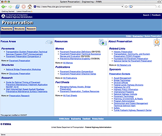Click the footer Engineering link

(76, 119)
